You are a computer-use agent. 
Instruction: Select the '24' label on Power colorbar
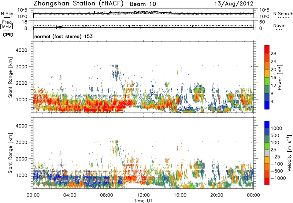tap(273, 62)
